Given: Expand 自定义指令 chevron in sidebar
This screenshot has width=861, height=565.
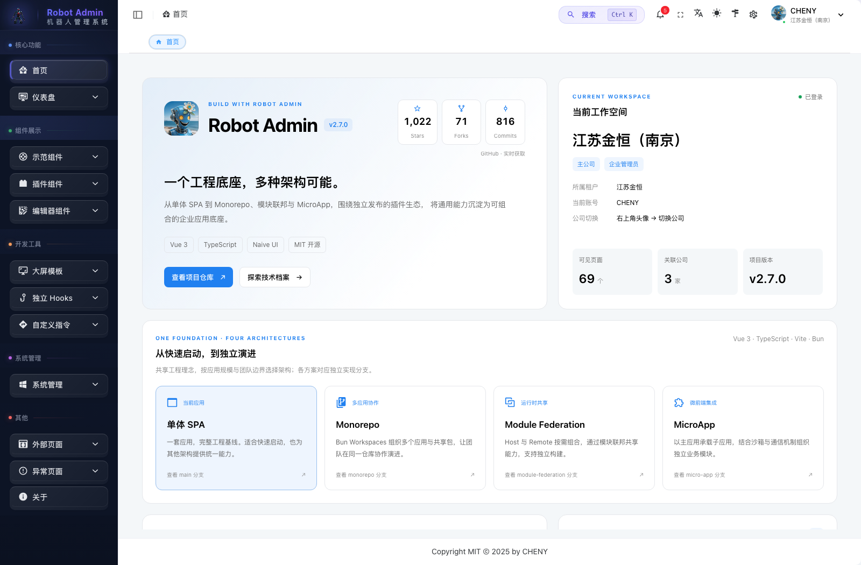Looking at the screenshot, I should pos(95,325).
